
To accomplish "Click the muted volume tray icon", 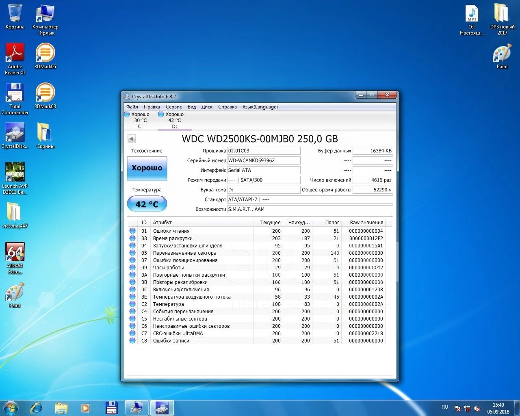I will coord(477,408).
